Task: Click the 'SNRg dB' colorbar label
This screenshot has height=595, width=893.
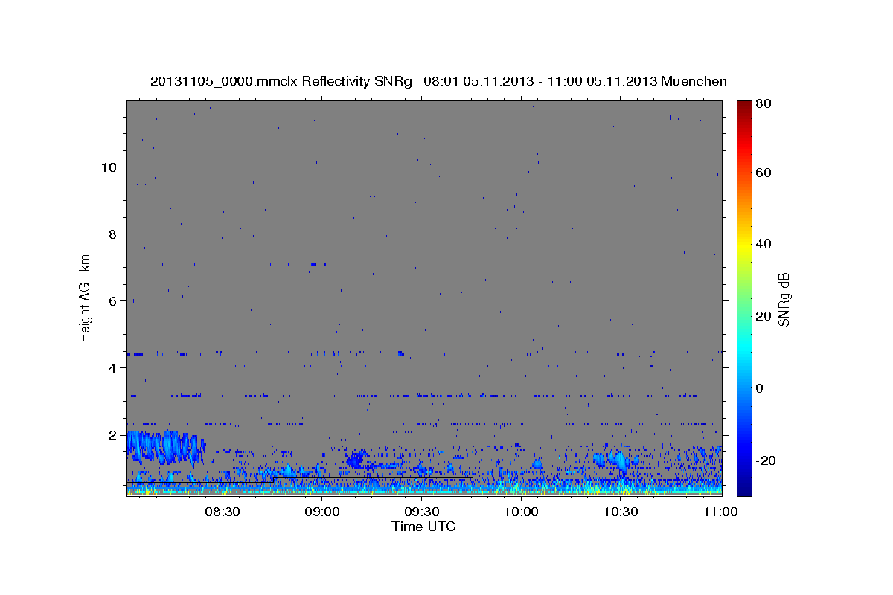Action: (783, 300)
